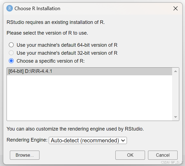
Task: Click the CSDN watermark text
Action: tap(172, 162)
